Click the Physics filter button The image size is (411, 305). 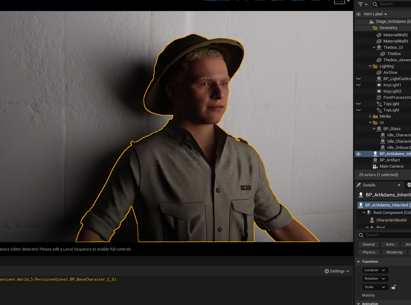click(369, 252)
